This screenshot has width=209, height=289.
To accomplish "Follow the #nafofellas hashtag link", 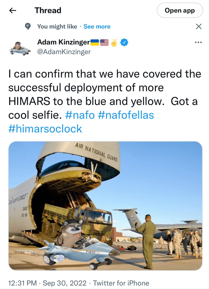I will coord(126,115).
